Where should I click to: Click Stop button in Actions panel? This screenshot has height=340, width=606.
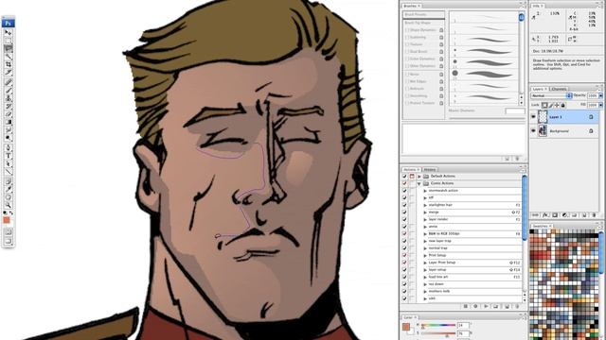point(466,306)
